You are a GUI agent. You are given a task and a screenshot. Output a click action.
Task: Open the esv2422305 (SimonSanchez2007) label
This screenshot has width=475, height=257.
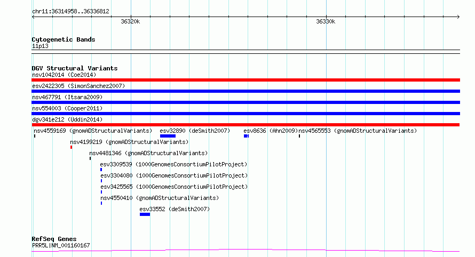tap(78, 86)
